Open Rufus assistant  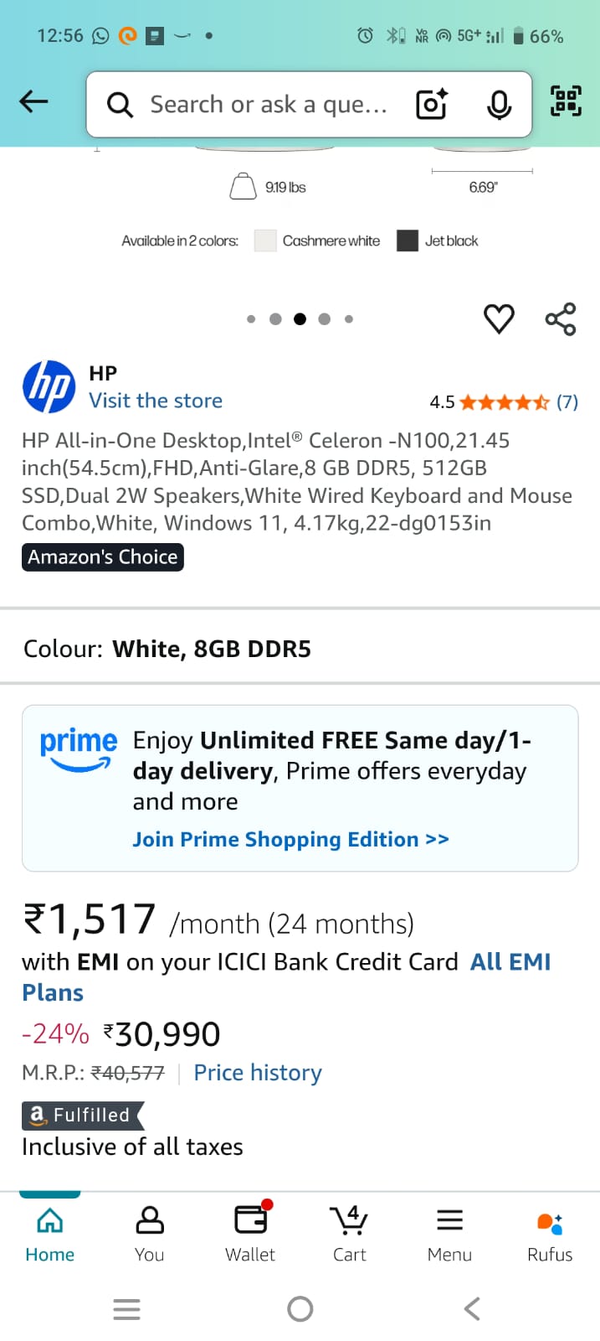[550, 1233]
